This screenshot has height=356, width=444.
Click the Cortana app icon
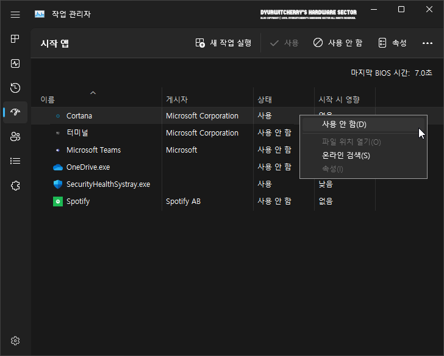click(58, 116)
